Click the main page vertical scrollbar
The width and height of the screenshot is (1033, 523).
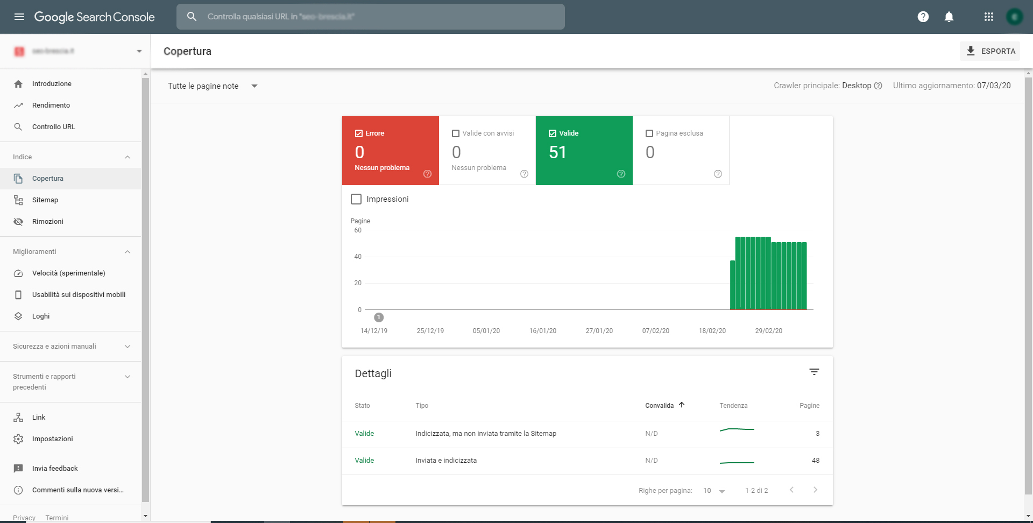1028,285
